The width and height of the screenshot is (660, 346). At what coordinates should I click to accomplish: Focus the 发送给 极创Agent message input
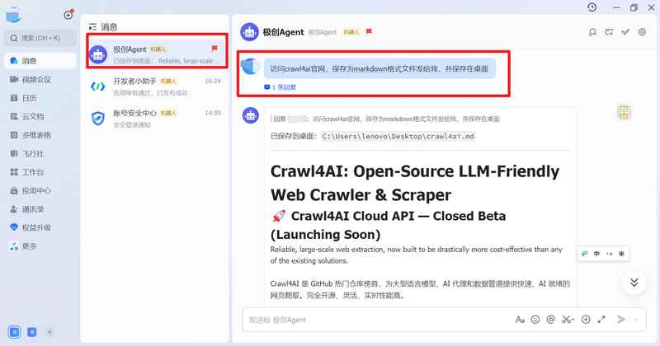[379, 320]
